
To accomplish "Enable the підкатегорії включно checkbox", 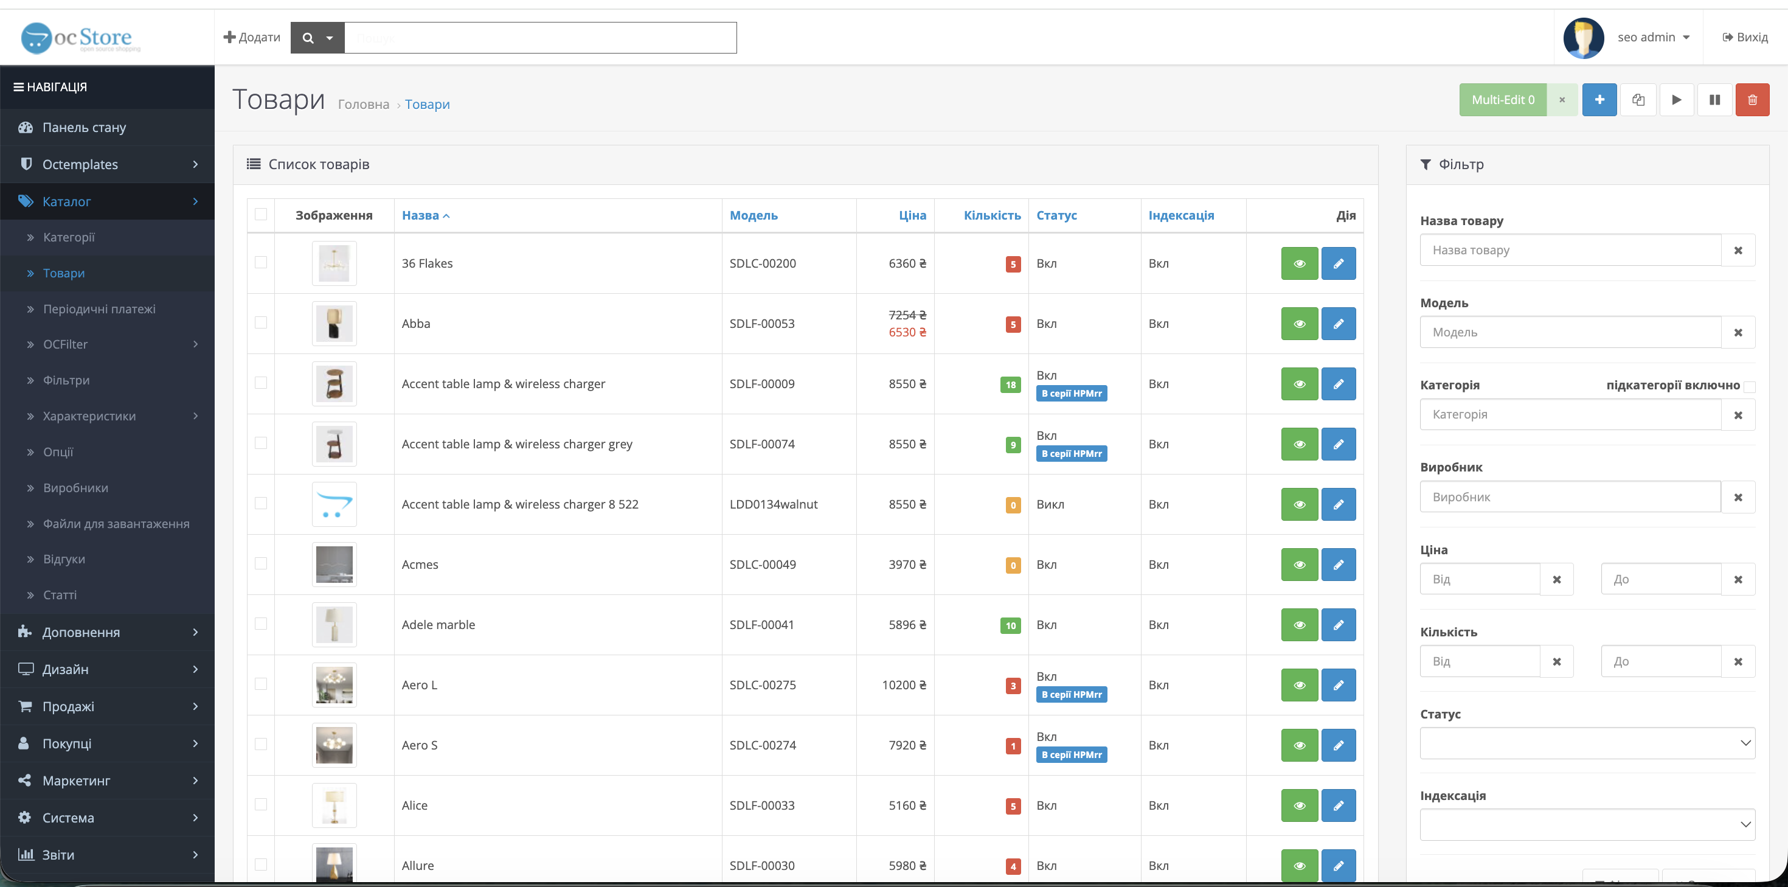I will click(1750, 387).
